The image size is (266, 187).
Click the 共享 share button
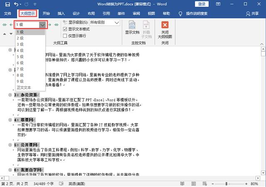[x=252, y=14]
